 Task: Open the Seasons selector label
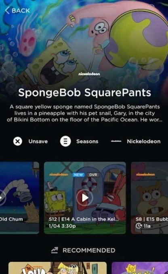(87, 141)
